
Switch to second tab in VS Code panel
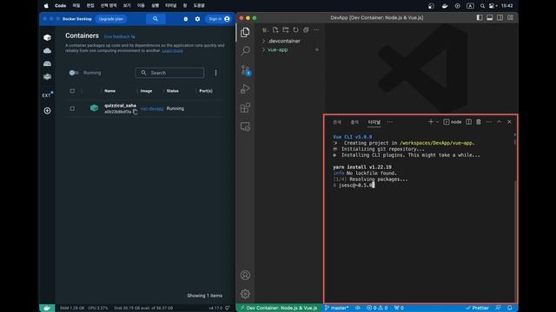coord(354,122)
